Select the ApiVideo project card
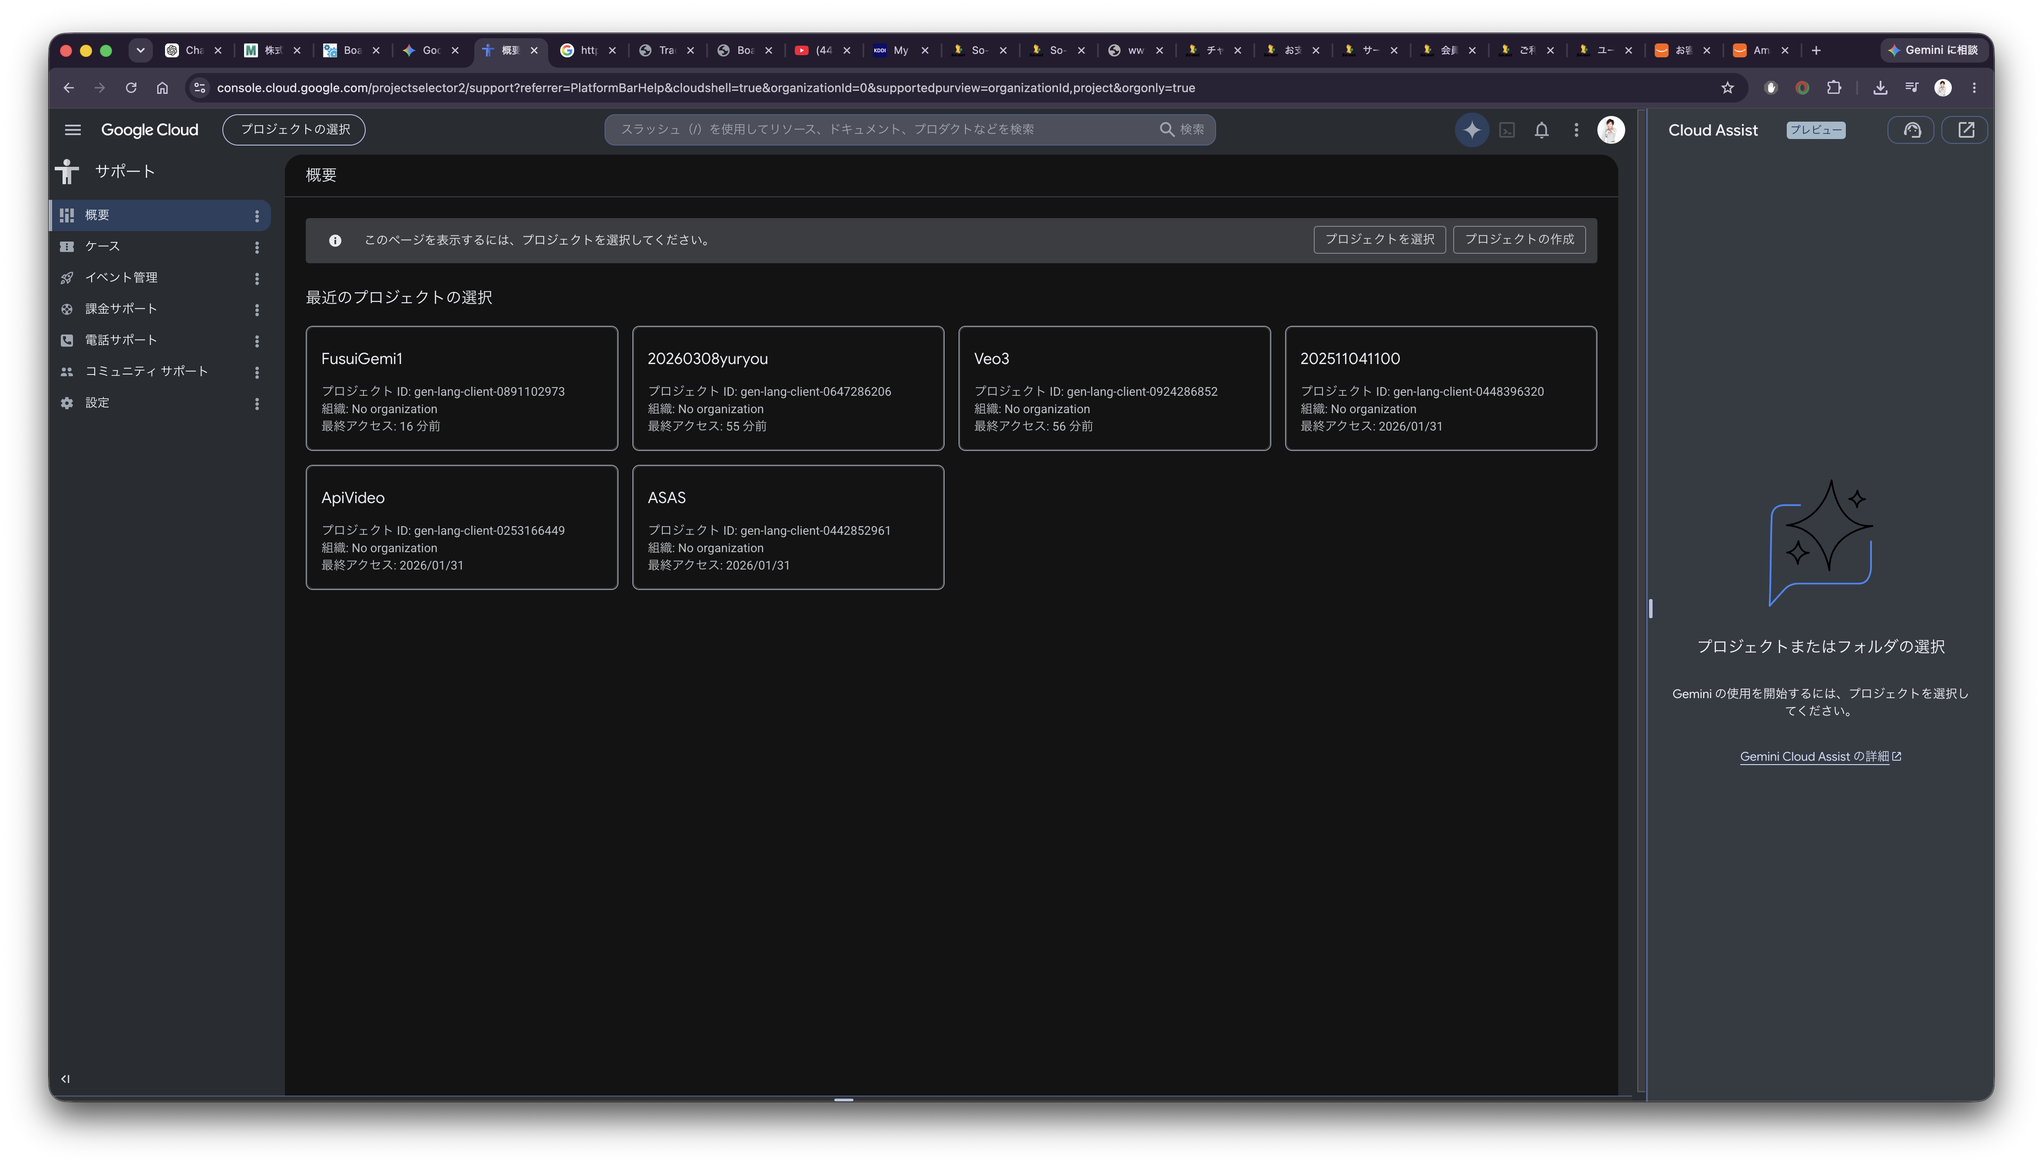This screenshot has height=1166, width=2043. click(x=461, y=528)
